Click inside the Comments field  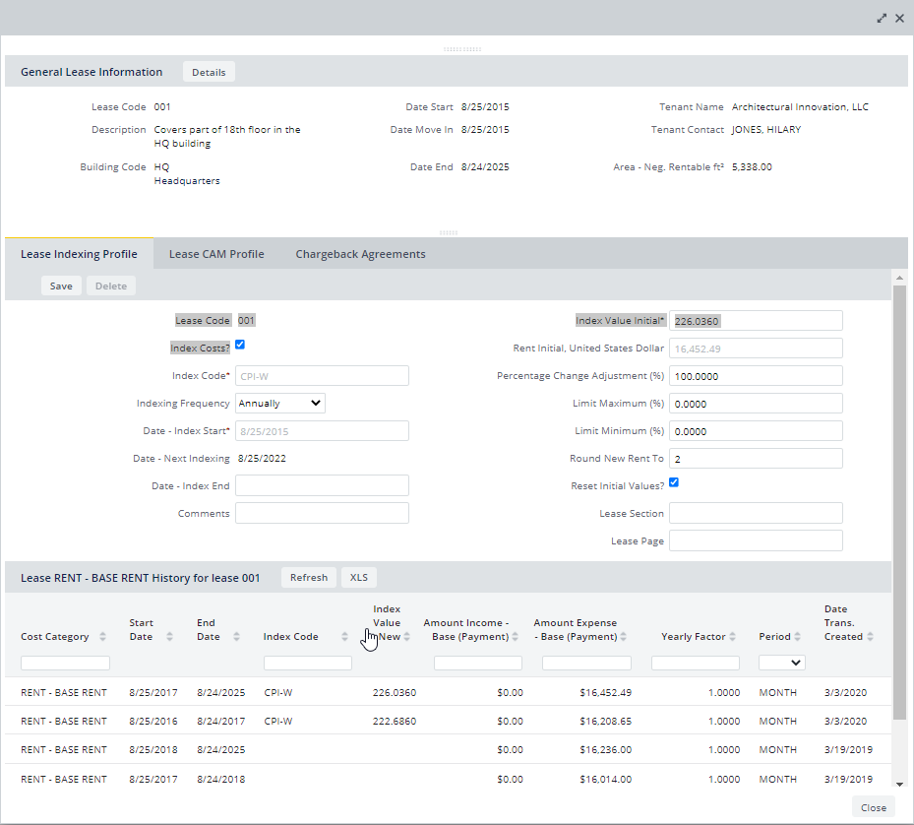[322, 512]
